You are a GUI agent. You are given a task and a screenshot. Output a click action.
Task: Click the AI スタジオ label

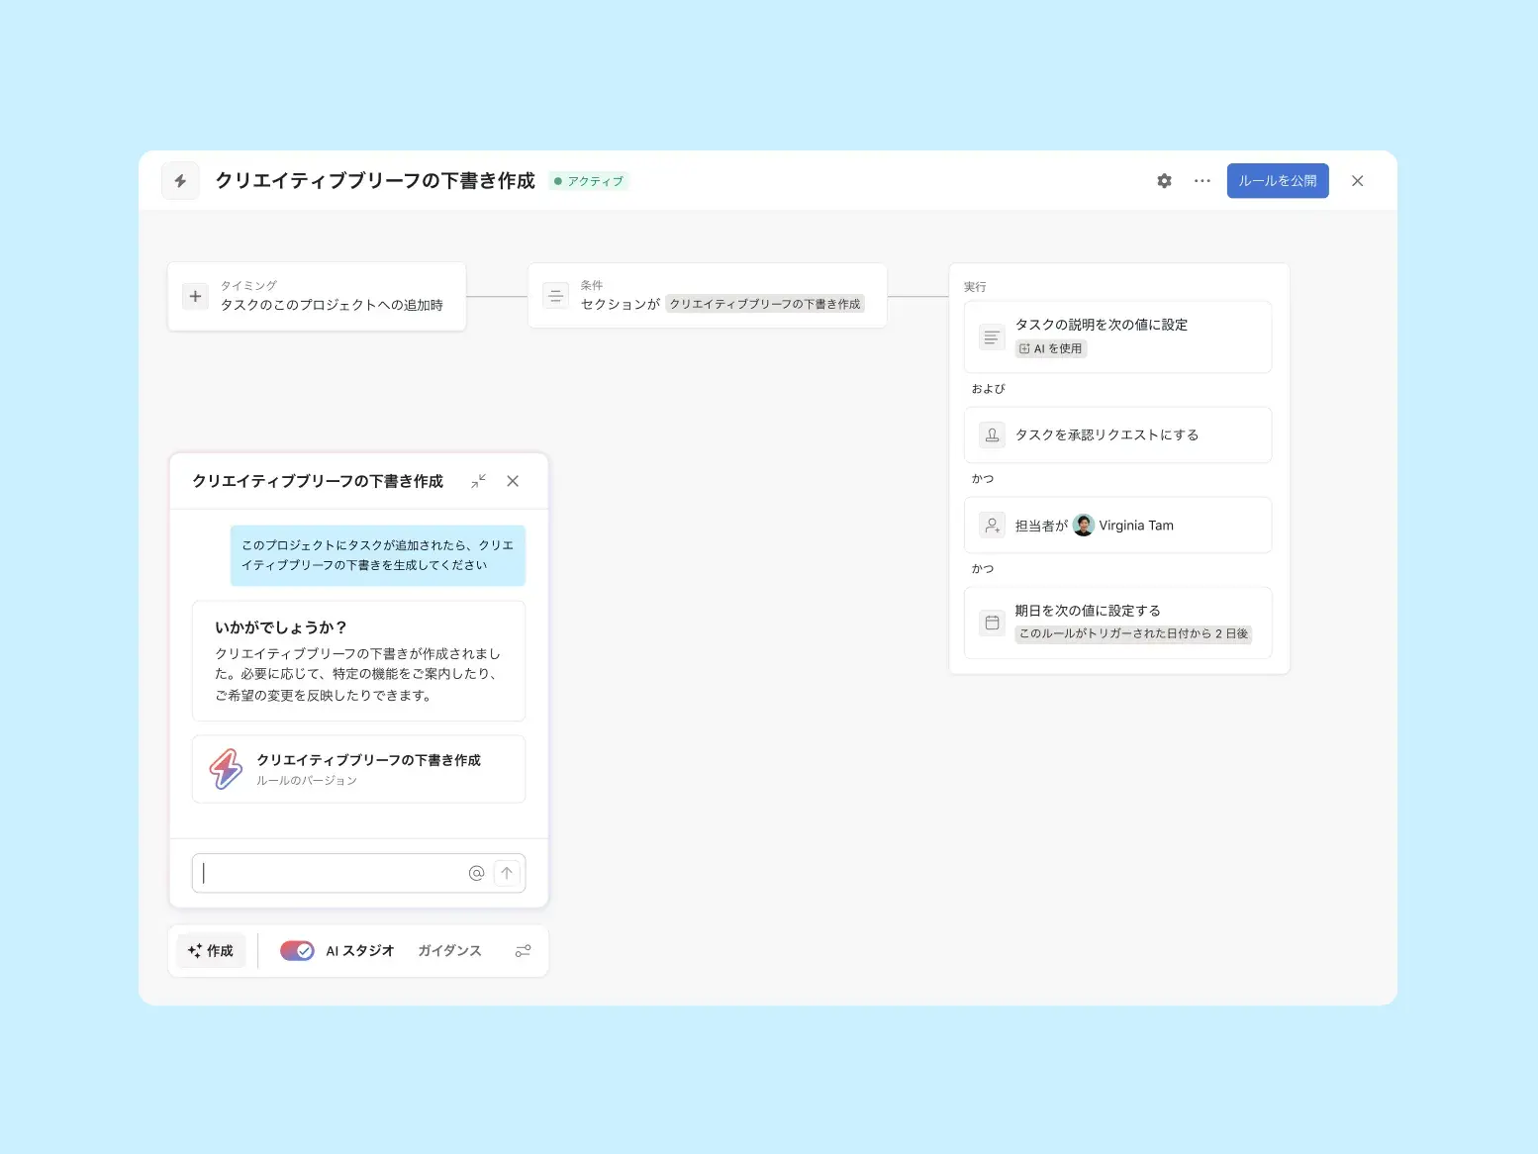360,951
